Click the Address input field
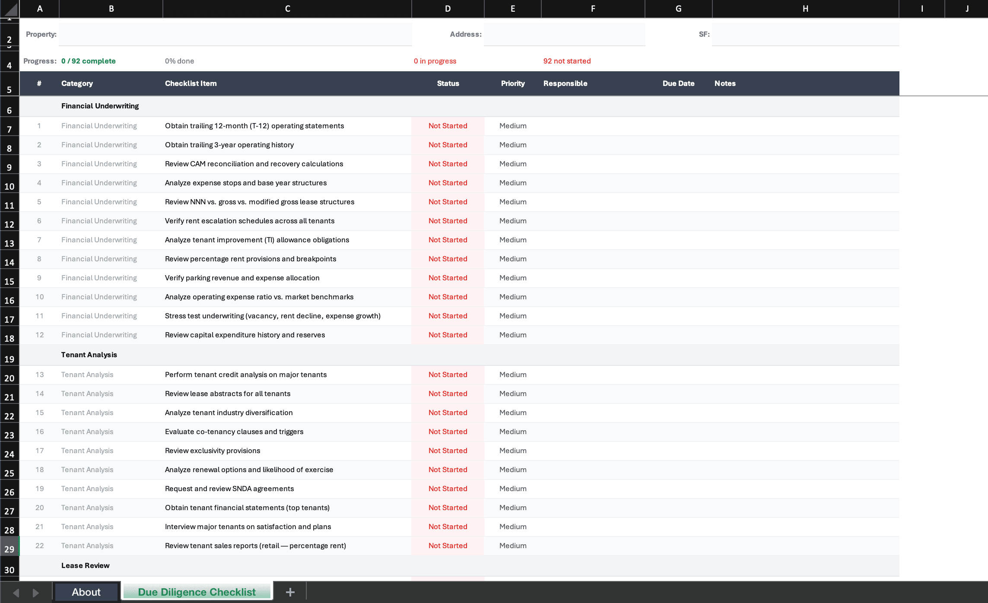Screen dimensions: 988x603 [564, 34]
